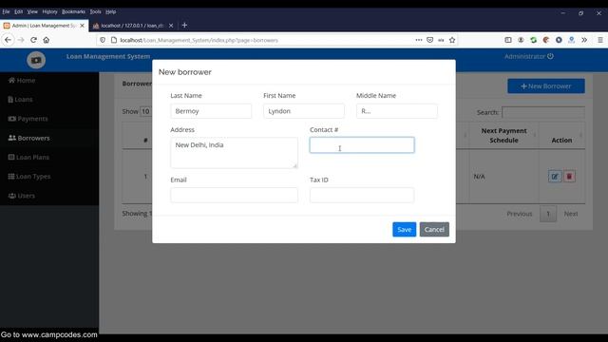Close the localhost phpMyAdmin tab

[x=171, y=26]
